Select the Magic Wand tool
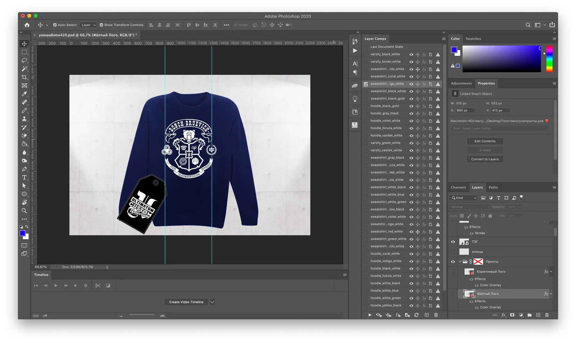The width and height of the screenshot is (576, 343). click(24, 69)
